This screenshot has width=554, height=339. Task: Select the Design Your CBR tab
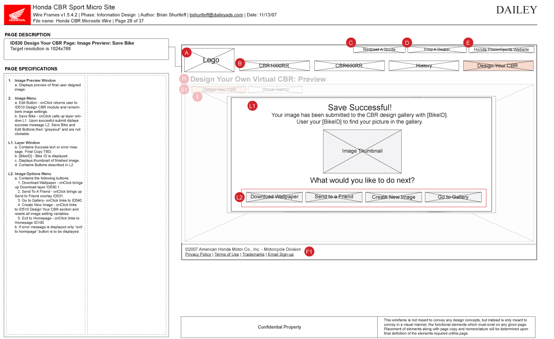tap(498, 66)
